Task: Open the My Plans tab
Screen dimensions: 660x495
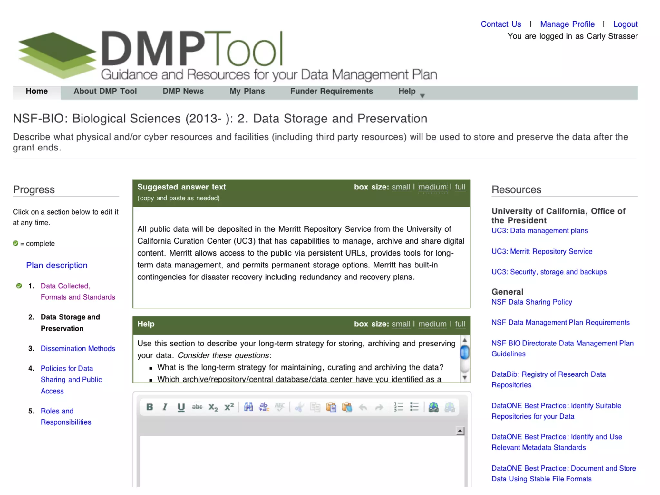Action: coord(247,91)
